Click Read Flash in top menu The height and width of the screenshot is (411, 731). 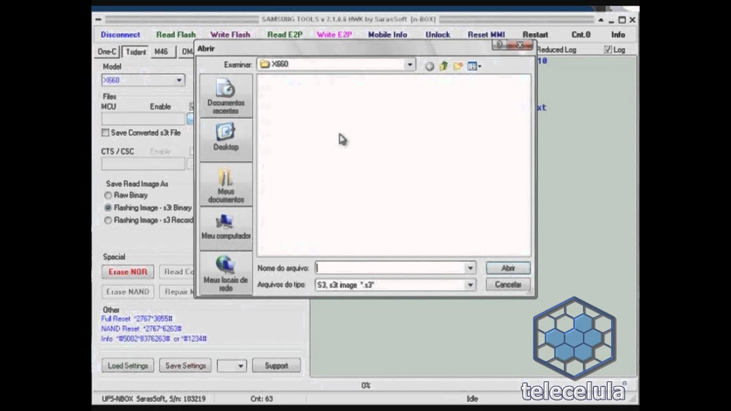click(x=176, y=35)
